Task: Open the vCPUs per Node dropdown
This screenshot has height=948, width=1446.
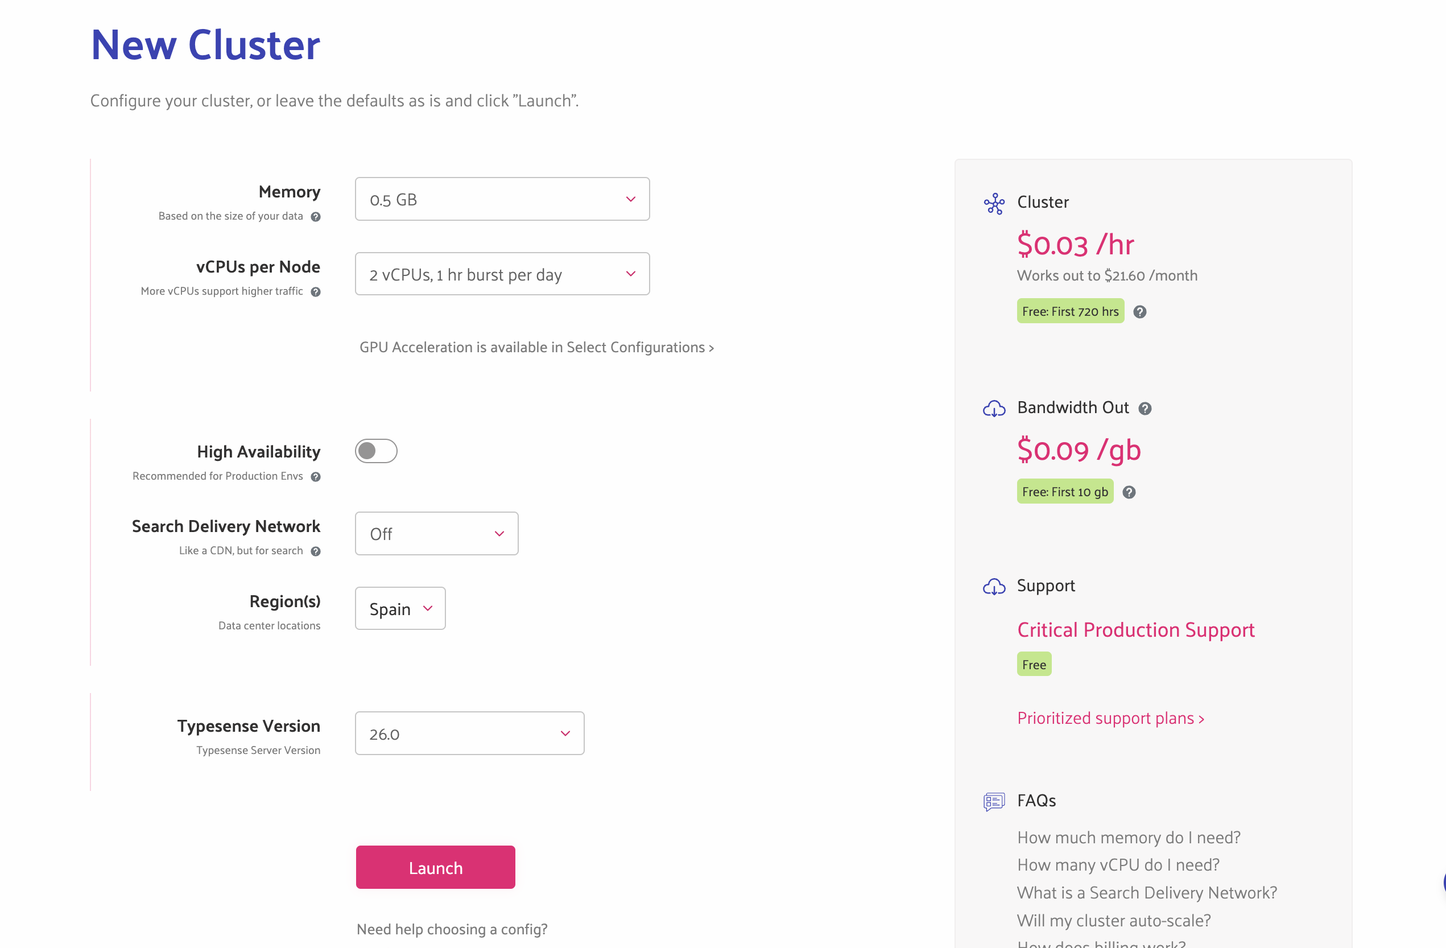Action: point(502,274)
